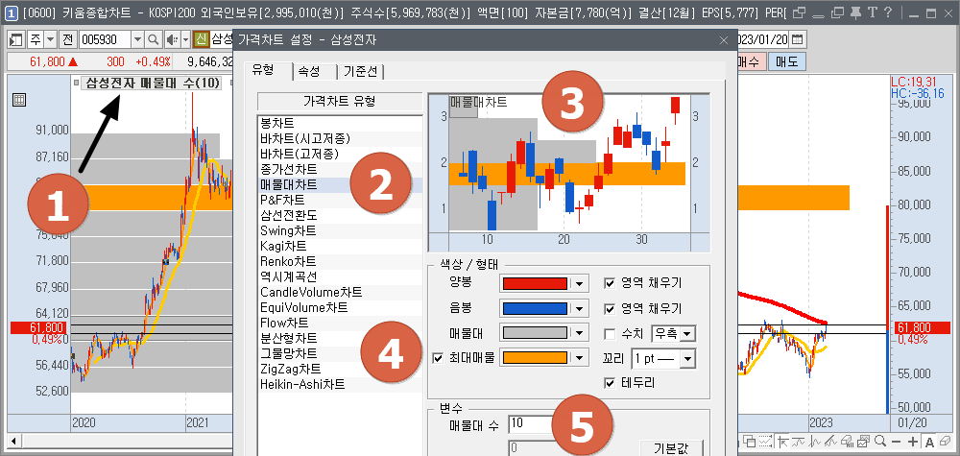Click the 매물대 수 input field

pos(533,423)
